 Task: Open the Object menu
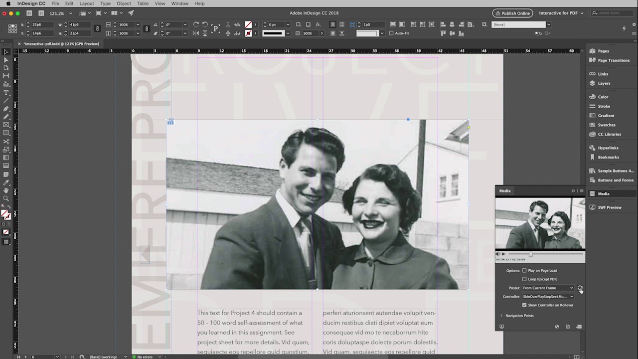tap(124, 3)
